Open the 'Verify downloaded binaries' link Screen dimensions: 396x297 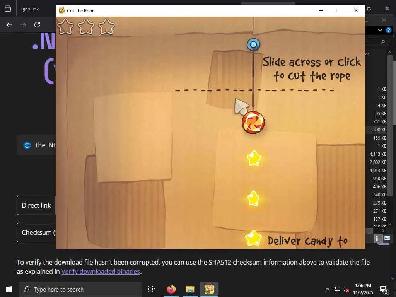coord(101,271)
